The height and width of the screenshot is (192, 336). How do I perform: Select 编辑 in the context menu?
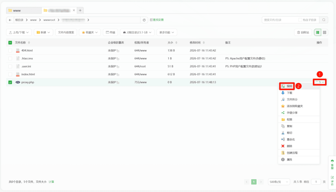click(x=299, y=86)
